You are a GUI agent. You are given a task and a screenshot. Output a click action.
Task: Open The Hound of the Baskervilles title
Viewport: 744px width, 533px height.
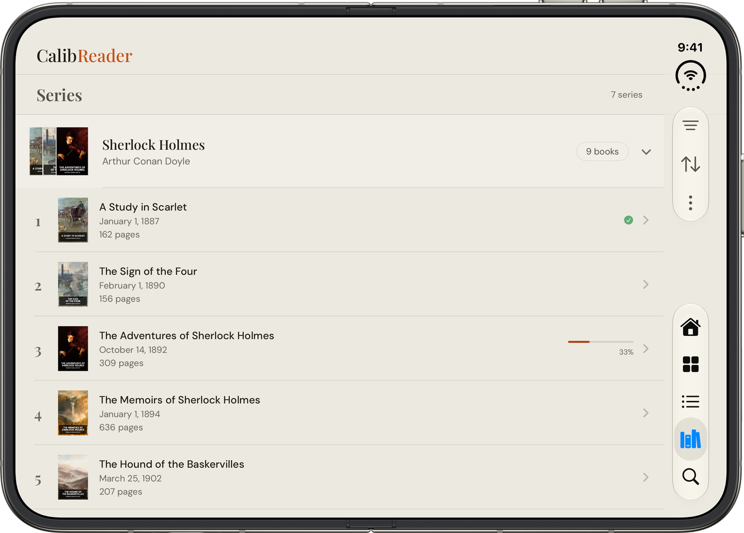pos(172,464)
